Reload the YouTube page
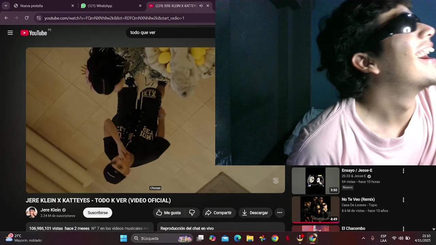 (x=27, y=18)
